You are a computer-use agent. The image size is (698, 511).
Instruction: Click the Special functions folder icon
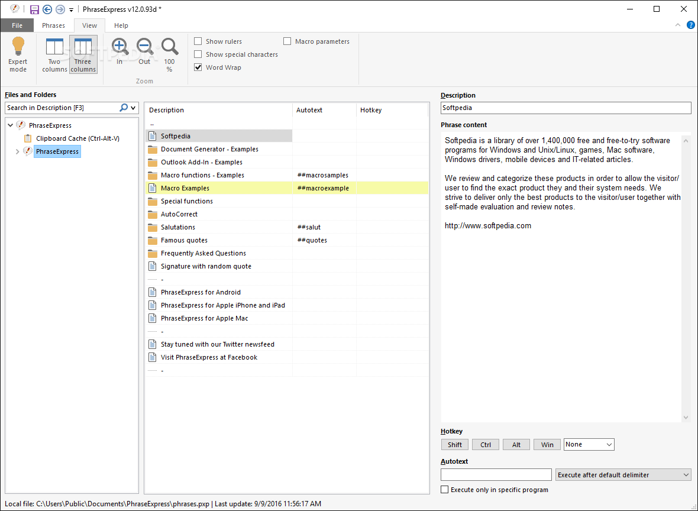(152, 201)
